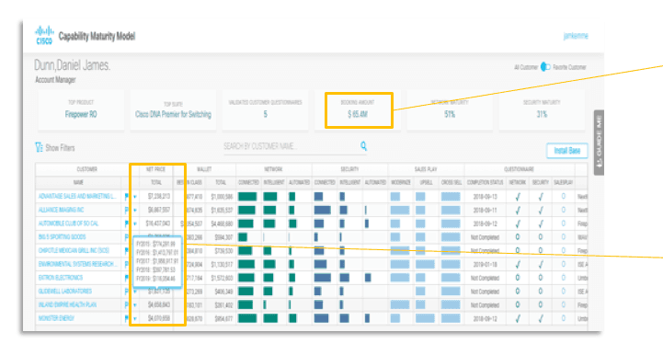Open the user name link in header
Image resolution: width=663 pixels, height=355 pixels.
pyautogui.click(x=576, y=36)
